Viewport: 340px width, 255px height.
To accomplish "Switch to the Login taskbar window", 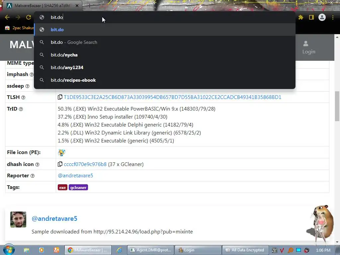I will point(198,250).
